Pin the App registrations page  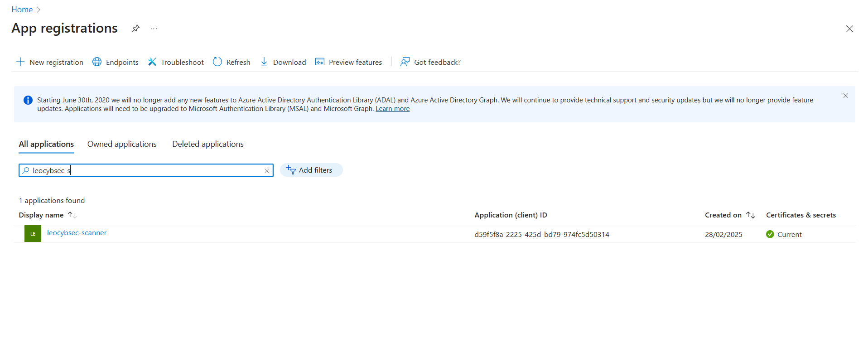(x=135, y=29)
